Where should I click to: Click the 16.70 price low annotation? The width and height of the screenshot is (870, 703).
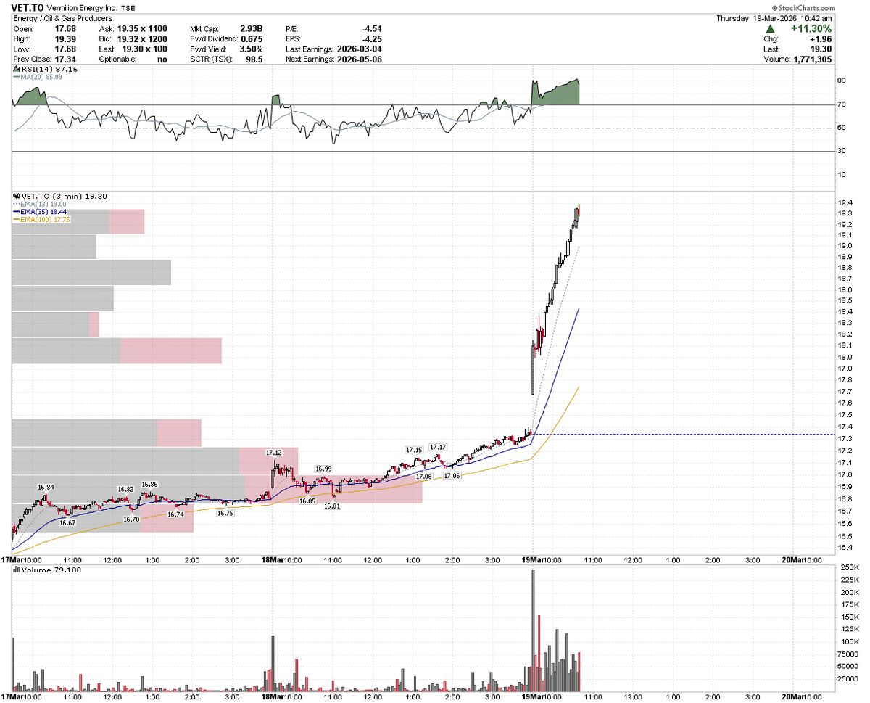(130, 519)
